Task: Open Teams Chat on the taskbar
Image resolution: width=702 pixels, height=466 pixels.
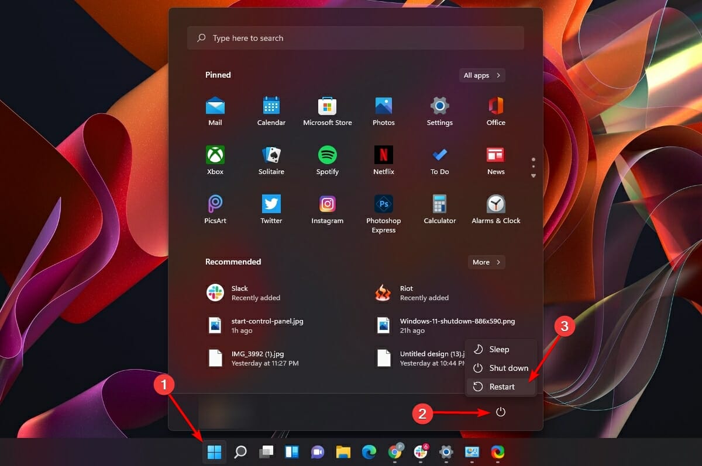Action: pyautogui.click(x=318, y=451)
